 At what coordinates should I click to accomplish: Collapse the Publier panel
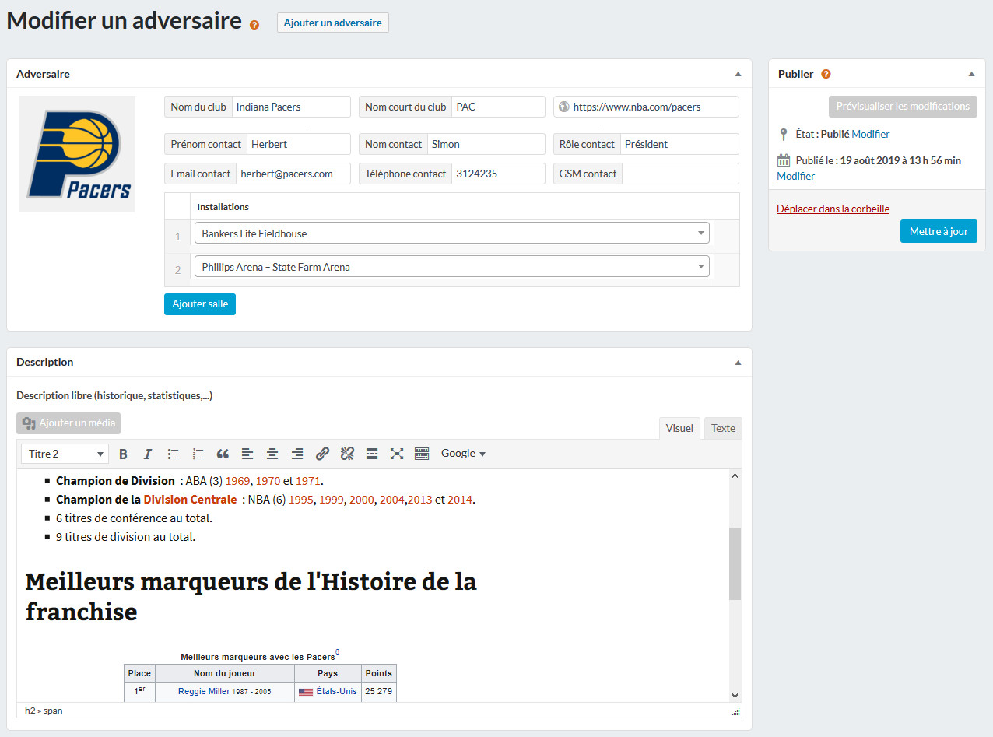(x=971, y=74)
